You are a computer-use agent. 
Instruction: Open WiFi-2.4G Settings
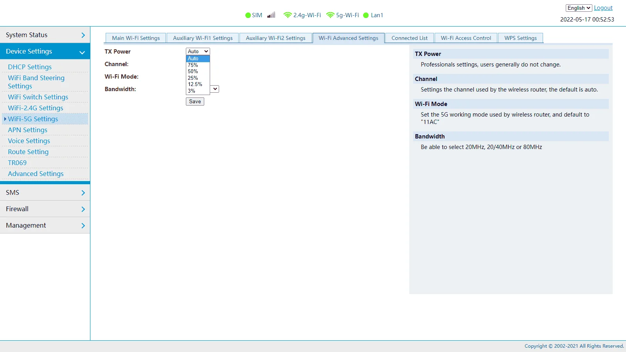[x=35, y=108]
